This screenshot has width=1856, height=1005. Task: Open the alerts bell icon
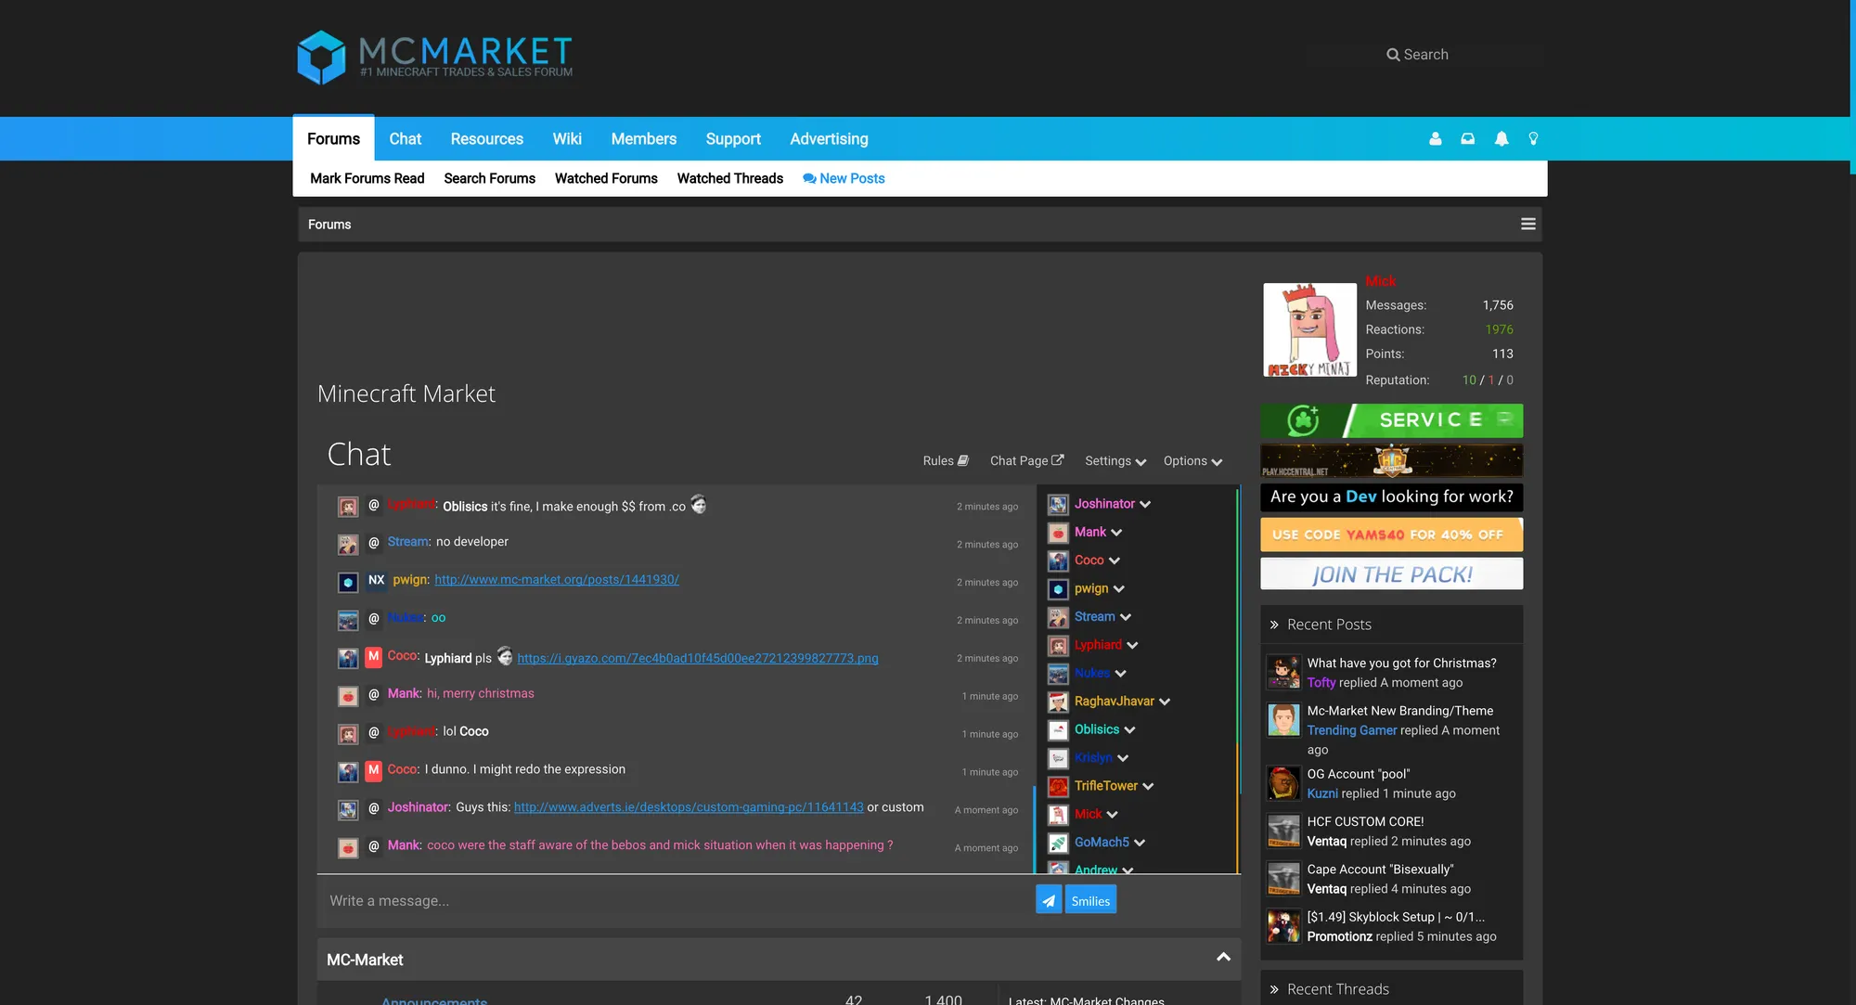1502,138
